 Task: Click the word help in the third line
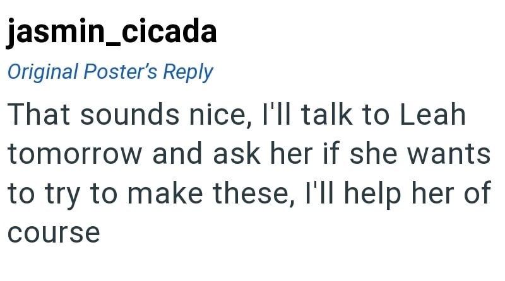(368, 194)
